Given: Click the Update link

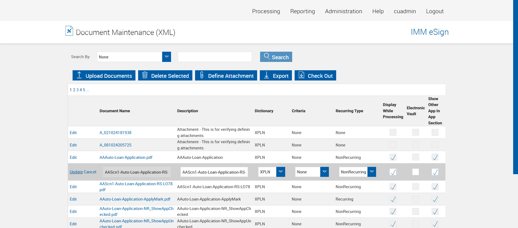Looking at the screenshot, I should click(x=76, y=172).
